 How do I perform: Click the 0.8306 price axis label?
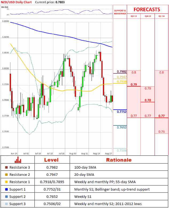click(6, 21)
